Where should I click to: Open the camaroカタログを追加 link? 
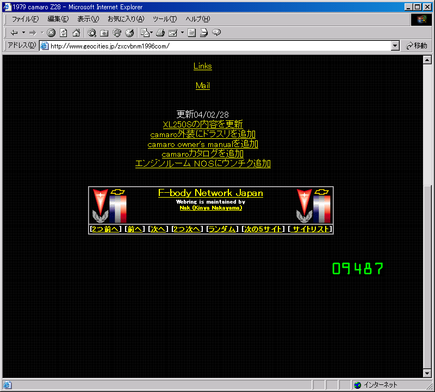coord(202,154)
